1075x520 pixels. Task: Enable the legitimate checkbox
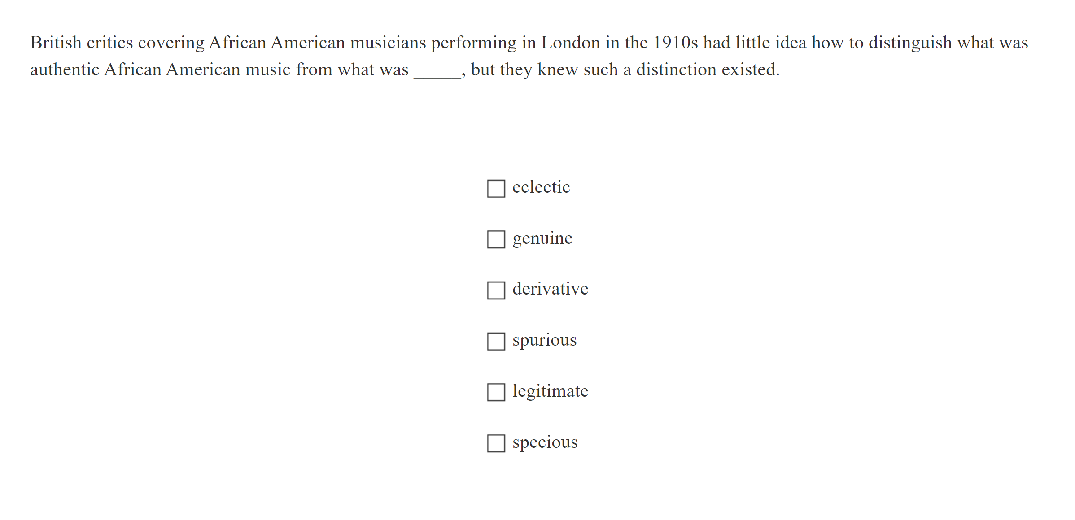(496, 392)
